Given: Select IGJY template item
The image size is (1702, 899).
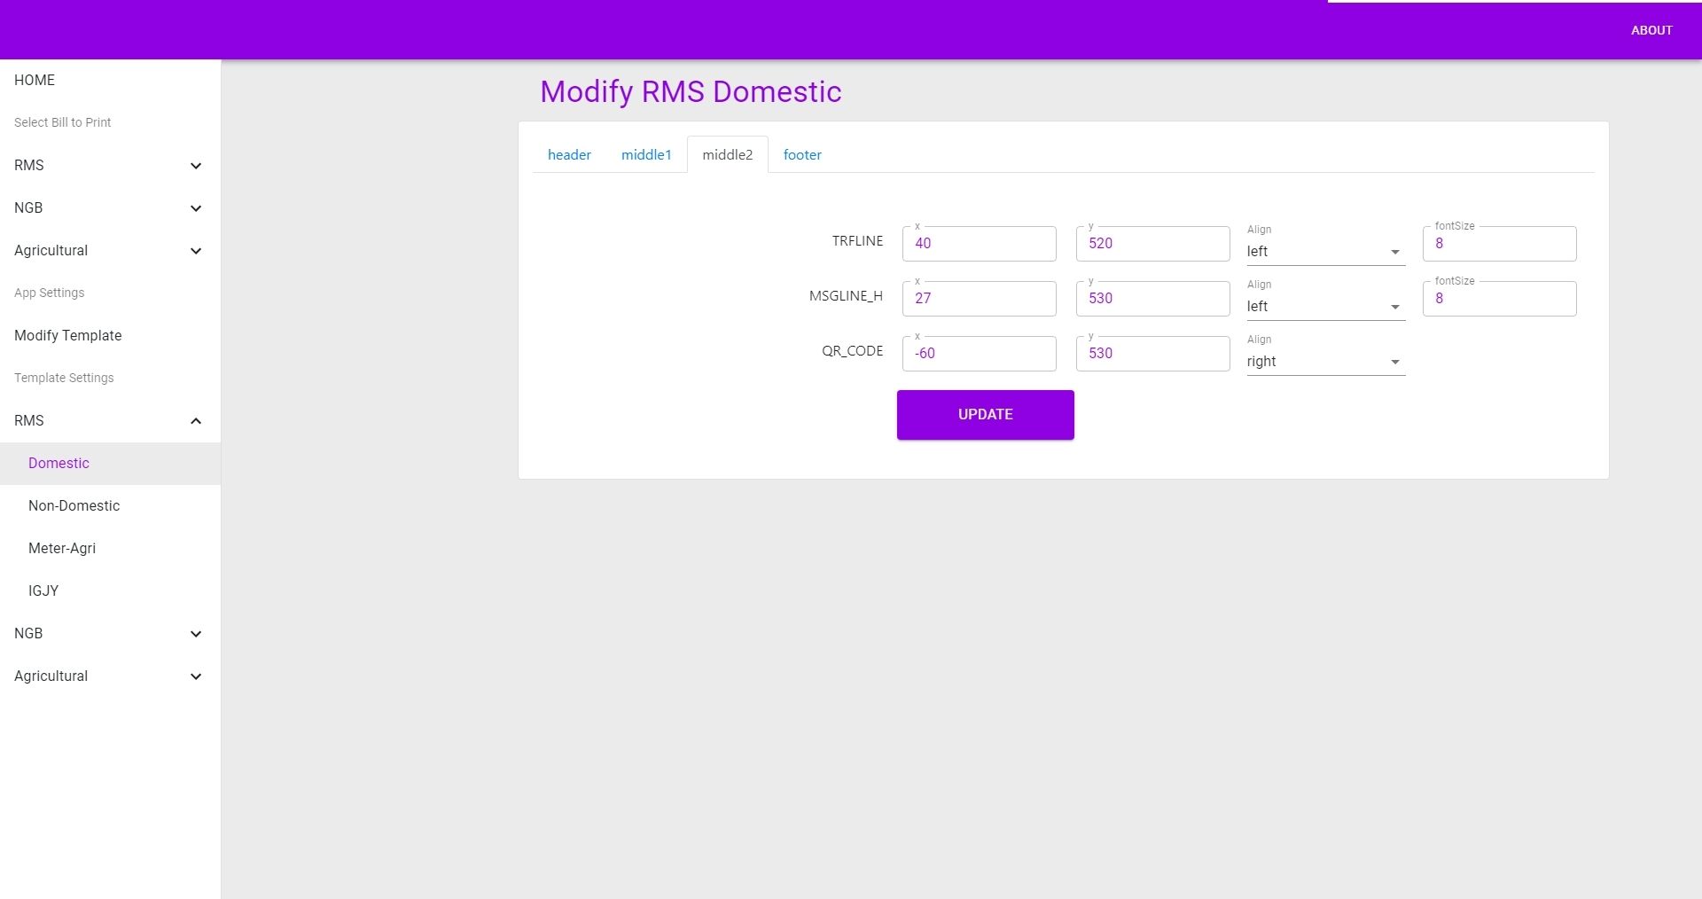Looking at the screenshot, I should pyautogui.click(x=43, y=590).
